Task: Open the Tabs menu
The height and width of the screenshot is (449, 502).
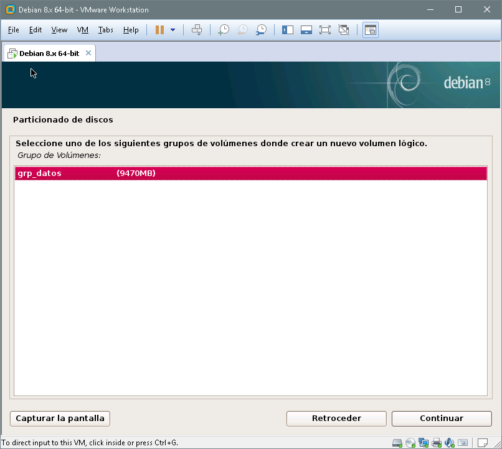Action: (106, 30)
